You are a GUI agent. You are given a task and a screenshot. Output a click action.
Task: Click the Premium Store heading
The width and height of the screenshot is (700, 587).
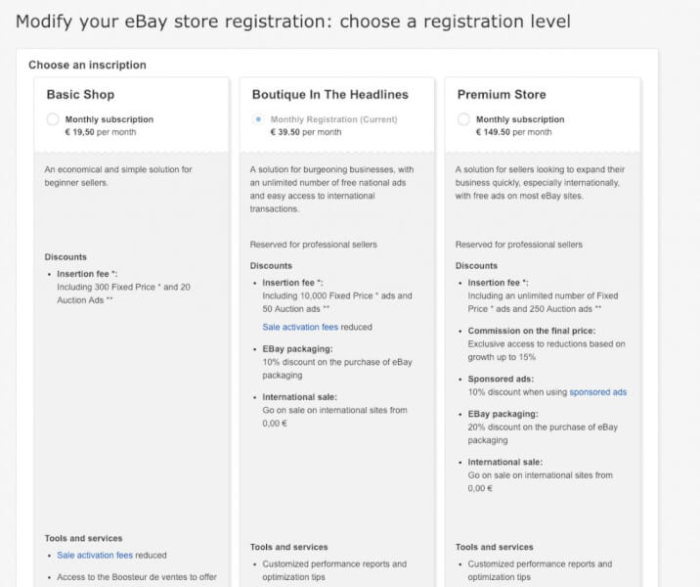tap(502, 95)
